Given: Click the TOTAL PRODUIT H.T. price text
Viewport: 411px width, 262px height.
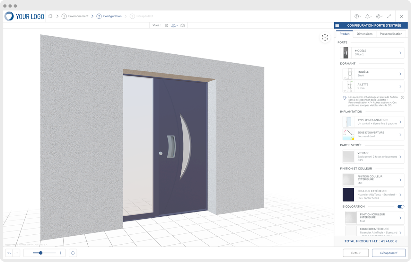Looking at the screenshot, I should pos(371,241).
